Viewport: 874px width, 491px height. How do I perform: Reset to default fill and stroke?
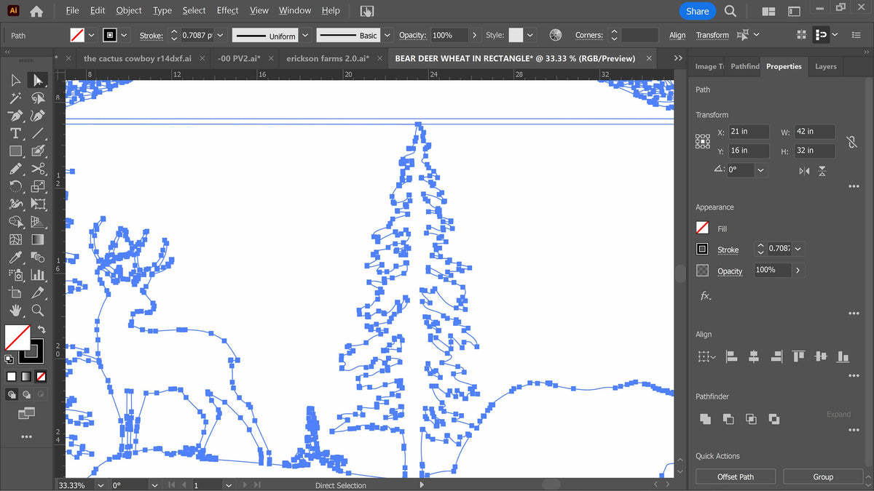(x=9, y=359)
